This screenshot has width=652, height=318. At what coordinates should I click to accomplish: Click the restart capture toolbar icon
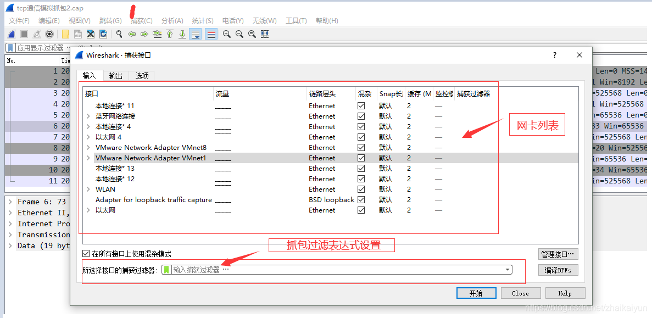(37, 34)
